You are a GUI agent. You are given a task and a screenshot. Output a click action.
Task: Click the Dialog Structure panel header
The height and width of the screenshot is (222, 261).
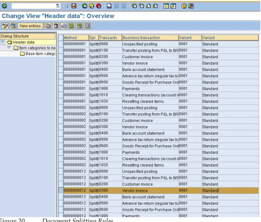tap(28, 36)
